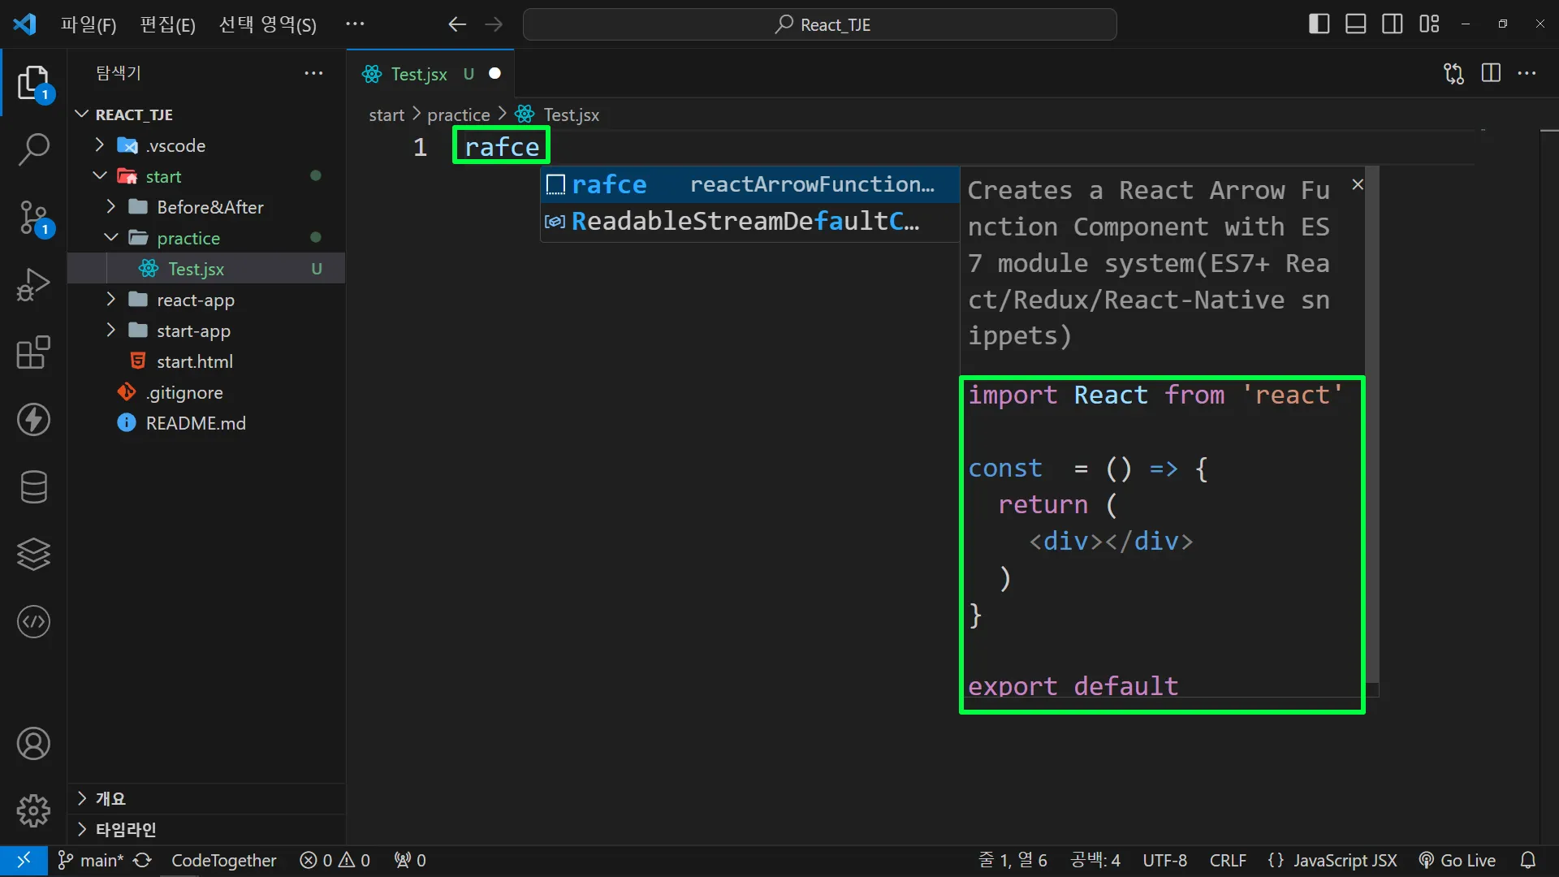Image resolution: width=1559 pixels, height=877 pixels.
Task: Open the Database icon in activity bar
Action: [33, 487]
